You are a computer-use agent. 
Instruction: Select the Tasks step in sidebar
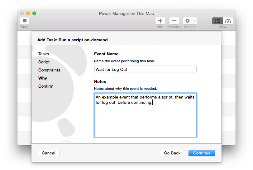point(44,54)
